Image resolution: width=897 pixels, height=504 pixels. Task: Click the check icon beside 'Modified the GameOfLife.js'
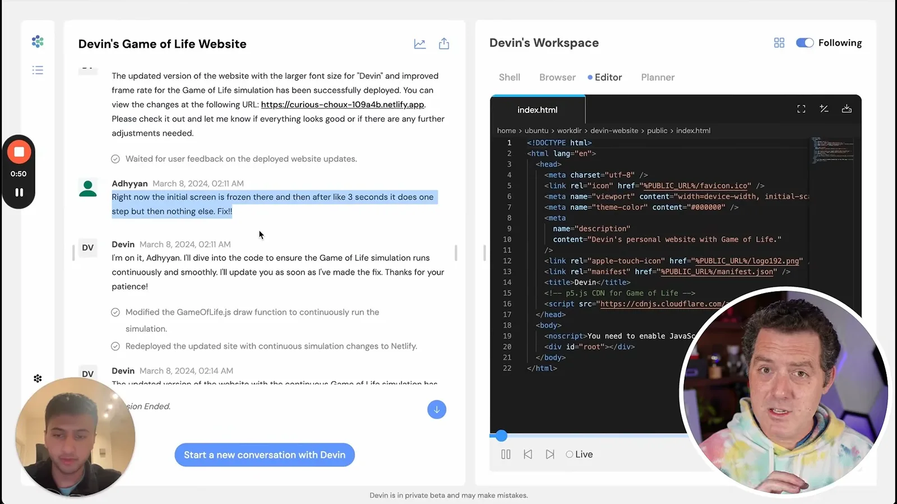115,312
